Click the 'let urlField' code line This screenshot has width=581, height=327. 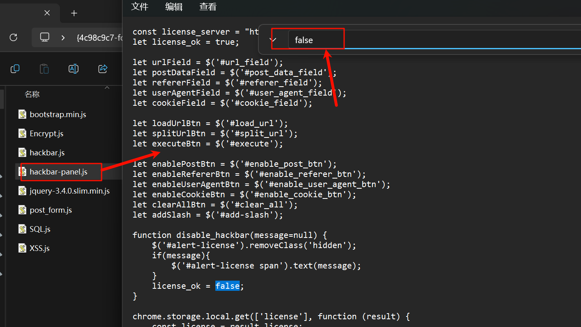(x=208, y=62)
